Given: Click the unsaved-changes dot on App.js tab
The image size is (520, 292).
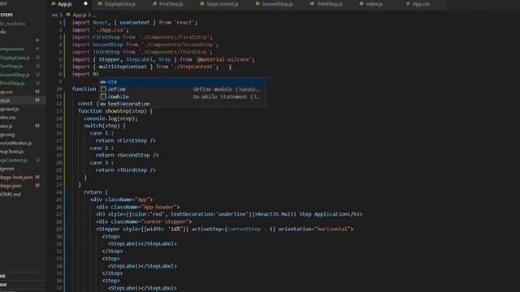Looking at the screenshot, I should tap(85, 3).
